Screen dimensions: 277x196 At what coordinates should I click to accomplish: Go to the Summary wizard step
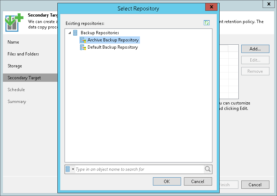[17, 102]
